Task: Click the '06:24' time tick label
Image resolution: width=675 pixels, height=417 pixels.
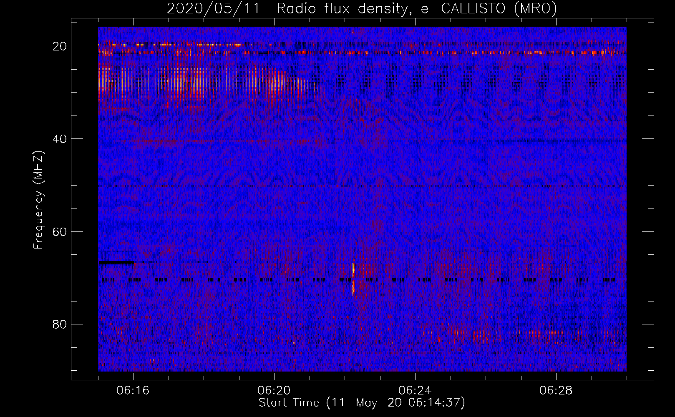Action: pos(415,391)
